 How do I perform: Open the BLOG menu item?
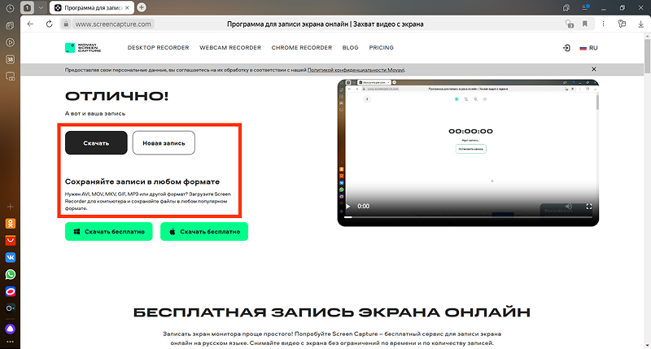click(351, 48)
